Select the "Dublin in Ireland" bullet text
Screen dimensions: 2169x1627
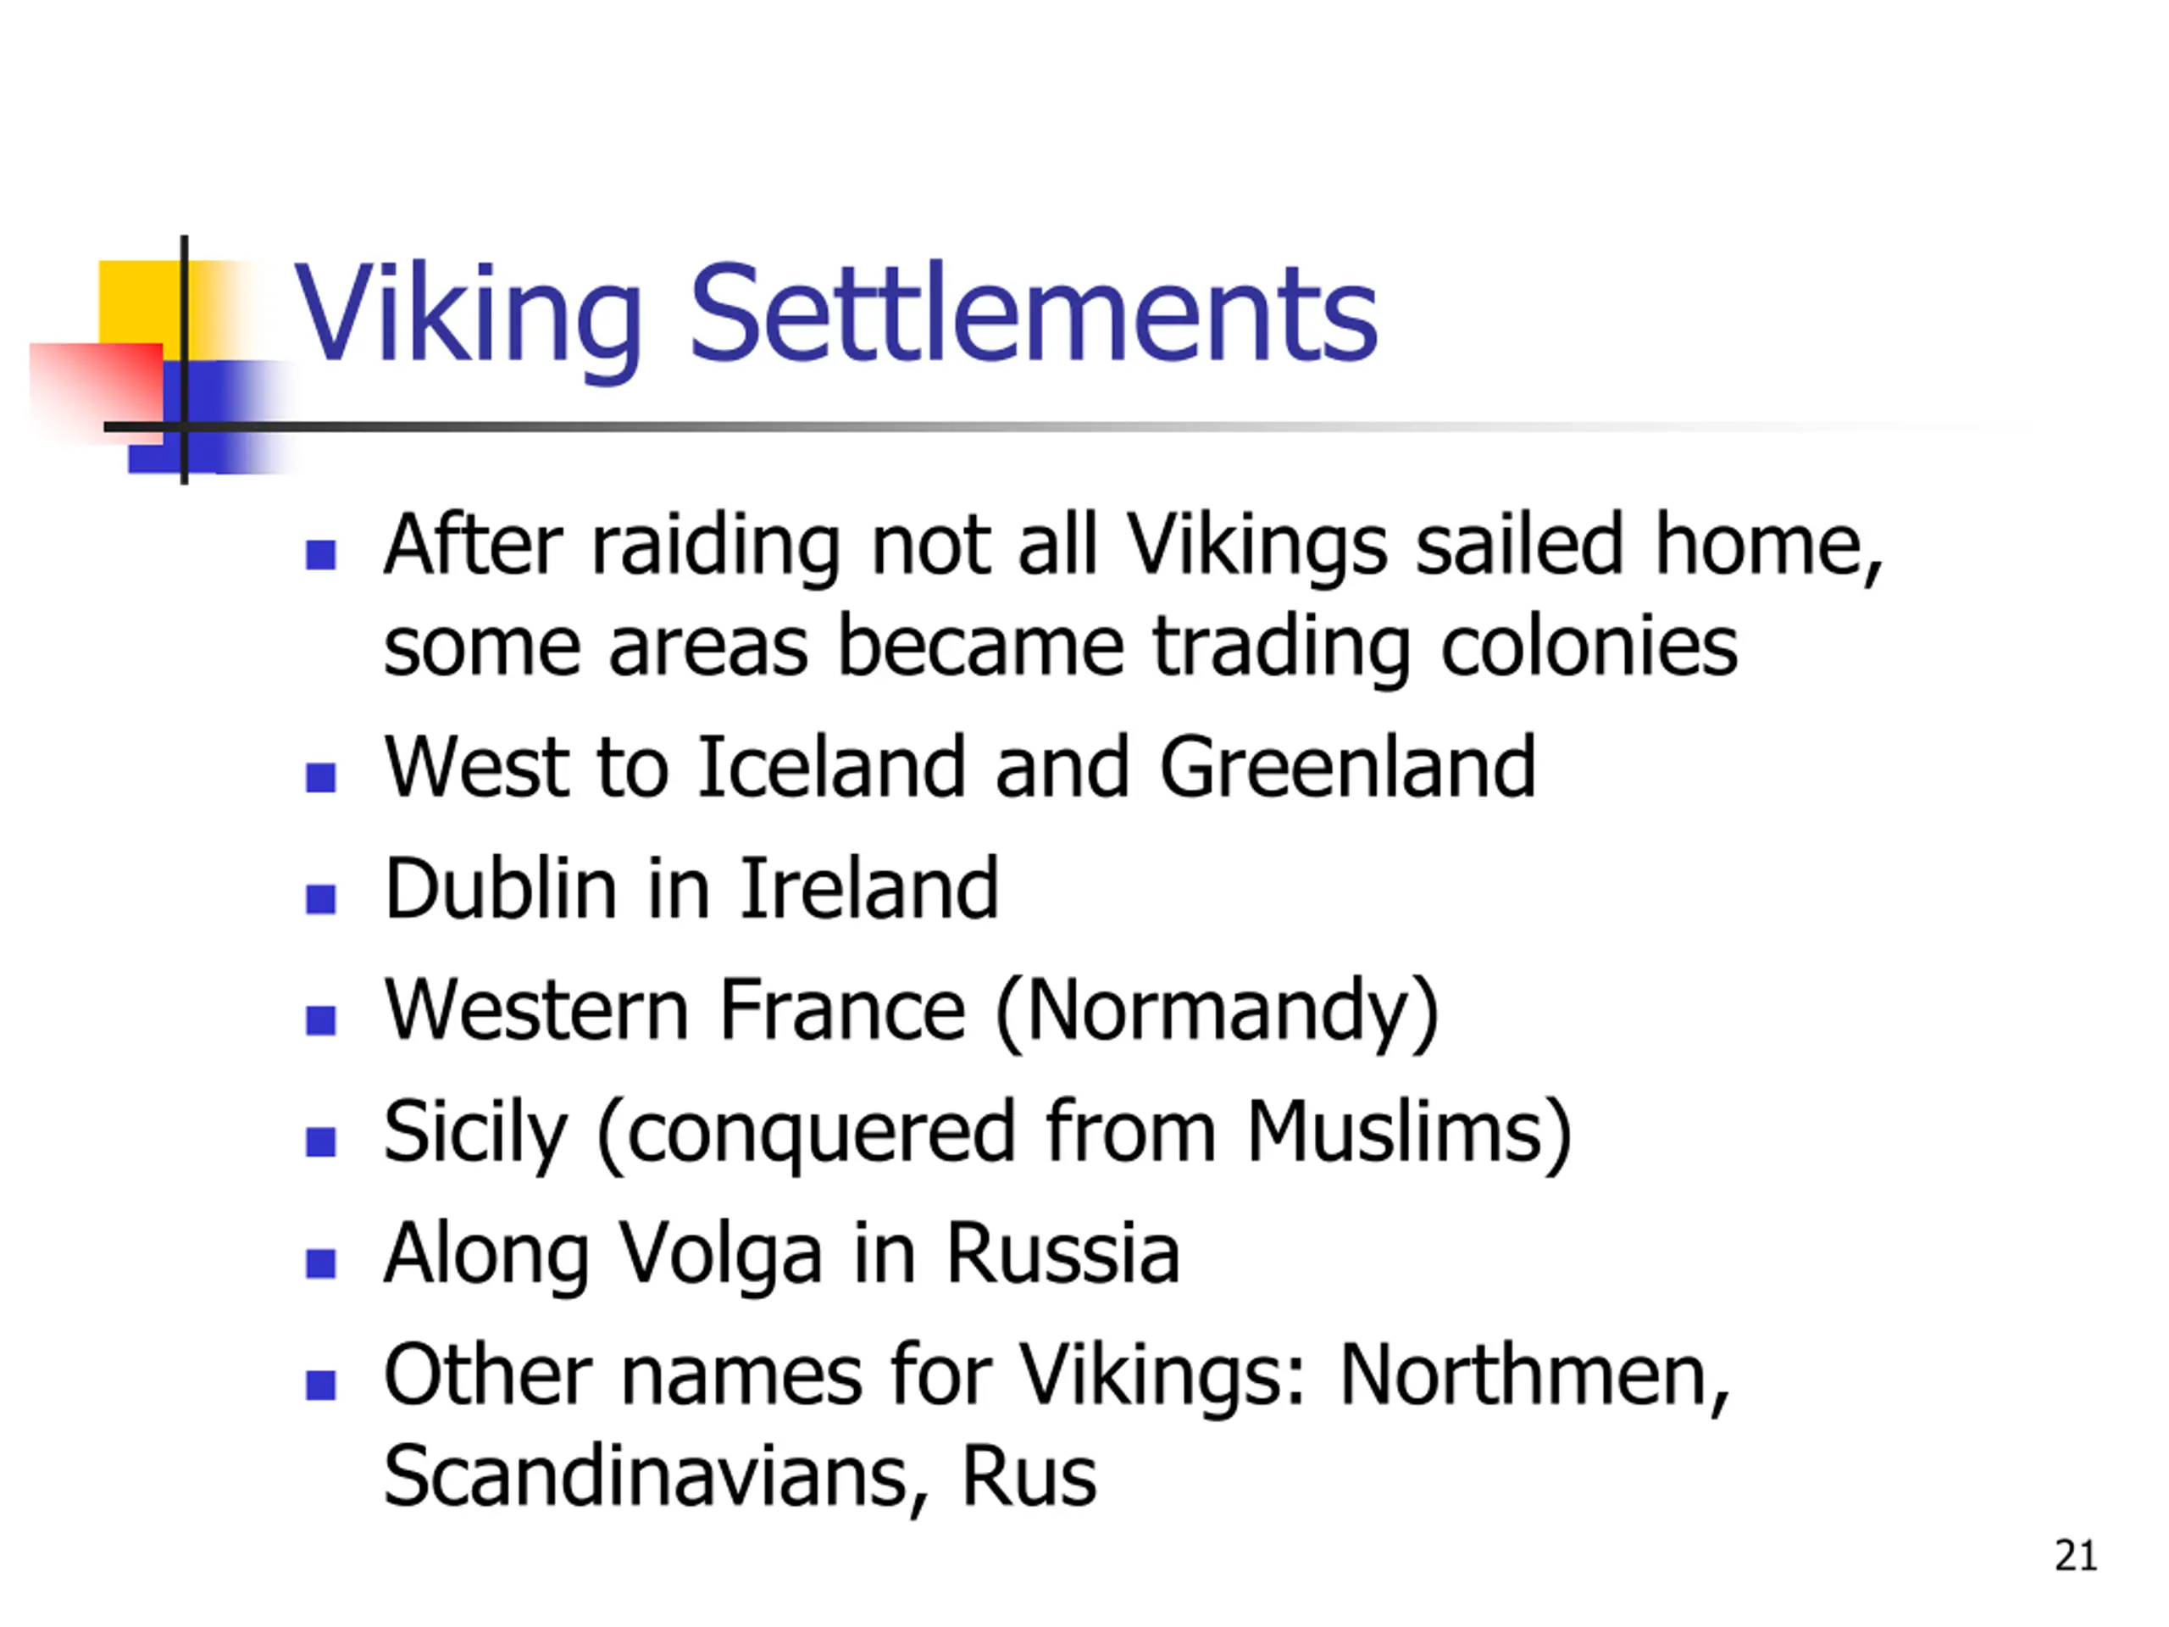coord(691,889)
